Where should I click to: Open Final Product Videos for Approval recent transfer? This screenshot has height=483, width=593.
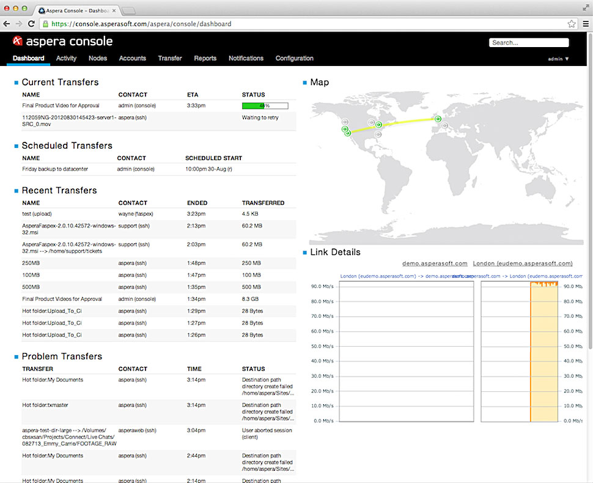click(x=62, y=299)
